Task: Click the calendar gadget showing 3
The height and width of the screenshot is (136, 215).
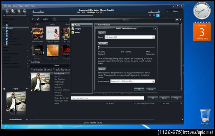Action: pyautogui.click(x=202, y=31)
